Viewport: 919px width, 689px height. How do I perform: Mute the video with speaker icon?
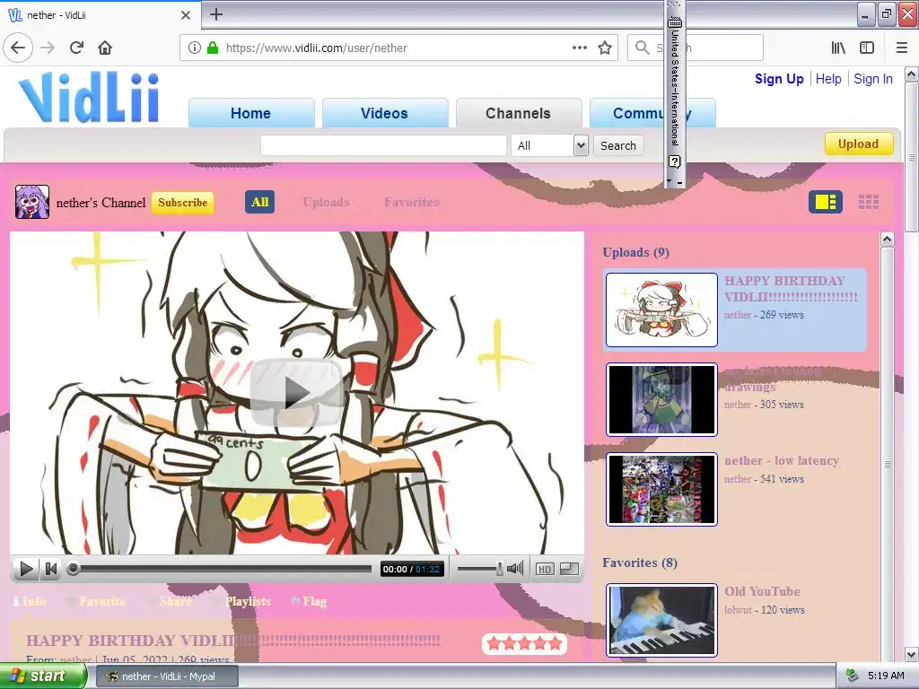point(515,568)
